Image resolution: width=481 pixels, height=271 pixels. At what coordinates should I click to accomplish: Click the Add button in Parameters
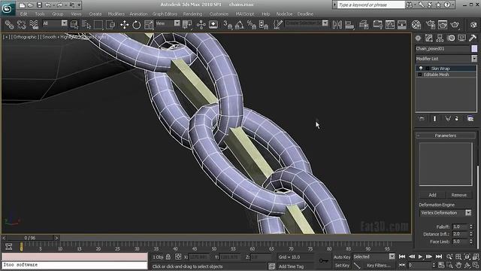(x=432, y=195)
